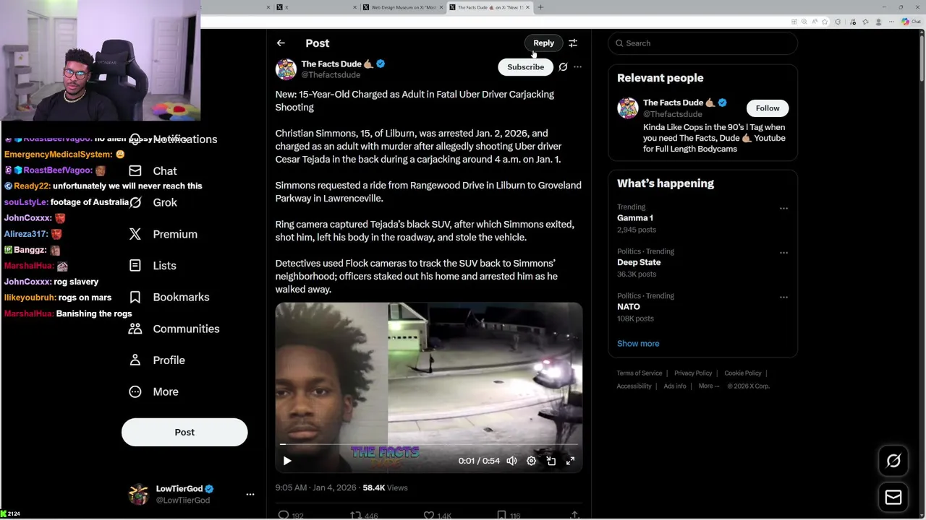Open the @Thefactsdude handle under post author
Screen dimensions: 926x520
331,75
